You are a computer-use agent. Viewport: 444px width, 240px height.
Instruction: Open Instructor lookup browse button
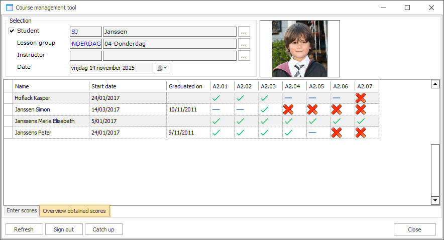[x=244, y=56]
